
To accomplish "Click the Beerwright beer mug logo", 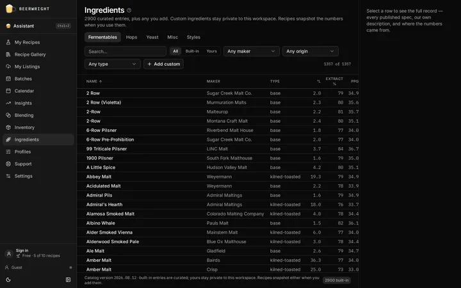I will tap(10, 9).
